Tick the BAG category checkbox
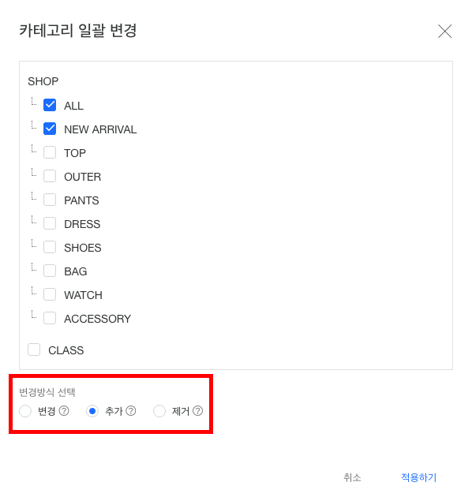The image size is (472, 501). point(50,271)
